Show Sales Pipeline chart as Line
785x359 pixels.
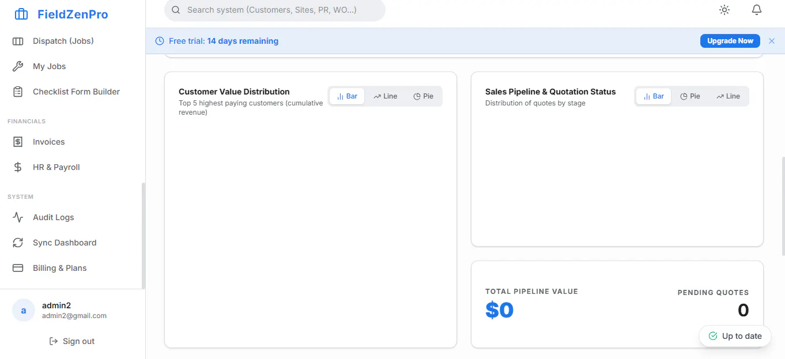tap(728, 96)
